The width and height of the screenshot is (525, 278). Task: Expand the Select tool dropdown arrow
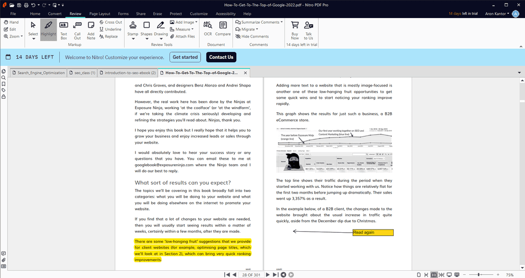click(x=33, y=39)
